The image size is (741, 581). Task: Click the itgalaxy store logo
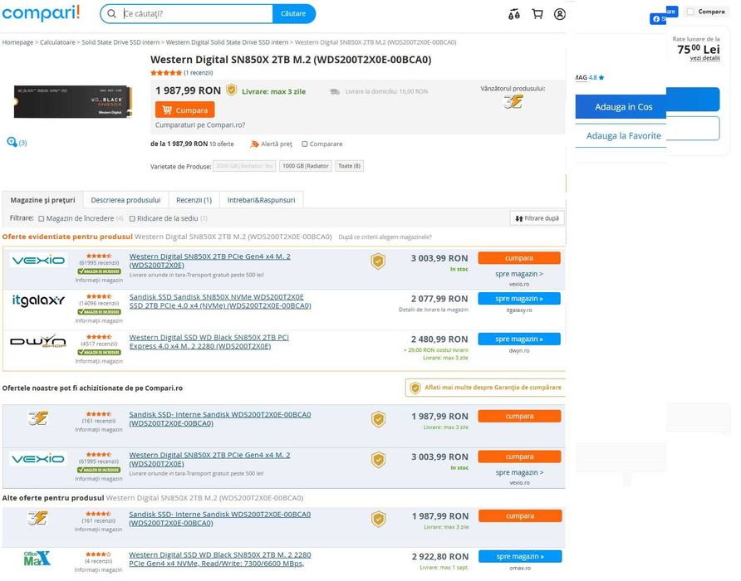pos(38,300)
